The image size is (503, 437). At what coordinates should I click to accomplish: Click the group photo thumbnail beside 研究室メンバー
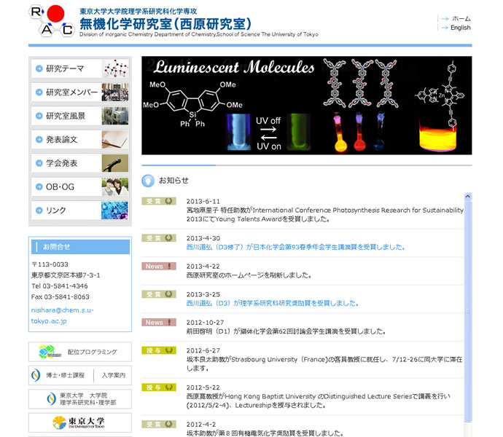pos(115,92)
